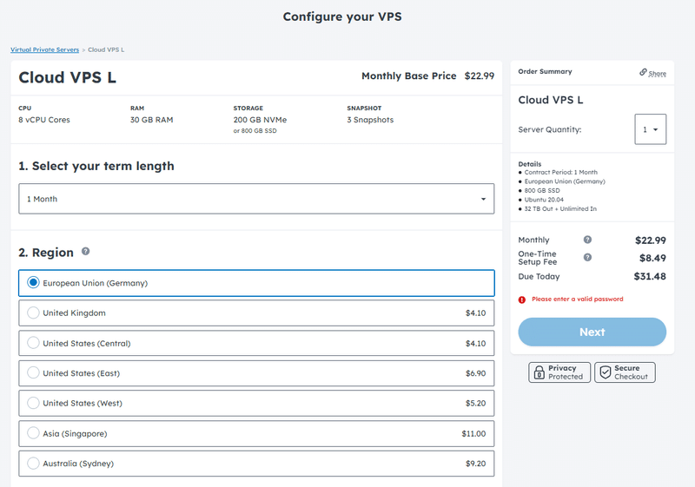
Task: Pick the Australia (Sydney) region
Action: point(34,464)
